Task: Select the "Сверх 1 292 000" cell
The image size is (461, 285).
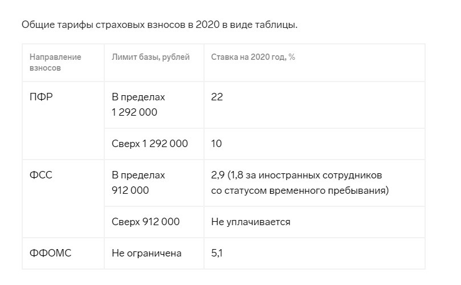Action: coord(150,144)
